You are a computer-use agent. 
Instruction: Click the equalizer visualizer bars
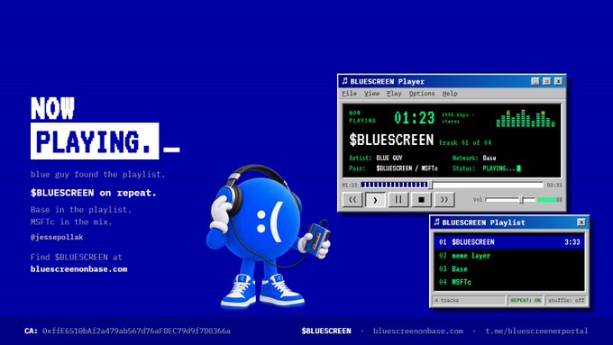526,118
